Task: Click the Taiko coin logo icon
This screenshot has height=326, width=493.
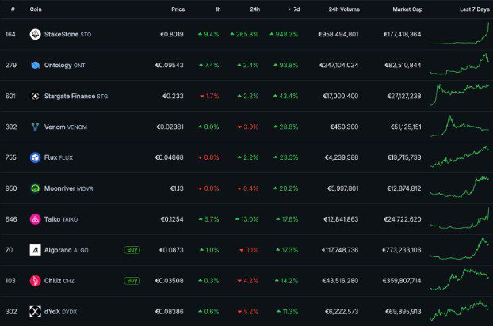Action: [x=35, y=219]
